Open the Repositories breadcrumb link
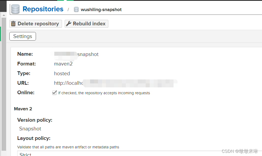This screenshot has width=262, height=156. [x=43, y=9]
